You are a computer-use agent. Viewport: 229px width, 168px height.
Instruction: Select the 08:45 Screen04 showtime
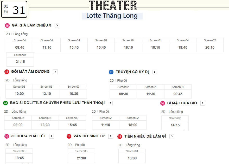pos(20,45)
